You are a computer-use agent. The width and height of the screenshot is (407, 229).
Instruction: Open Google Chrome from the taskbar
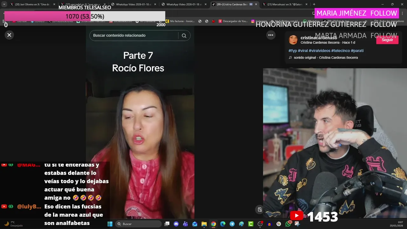pyautogui.click(x=213, y=224)
